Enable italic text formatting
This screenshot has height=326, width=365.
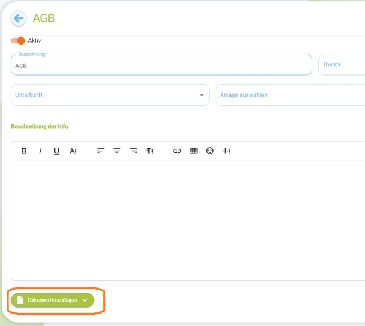40,151
